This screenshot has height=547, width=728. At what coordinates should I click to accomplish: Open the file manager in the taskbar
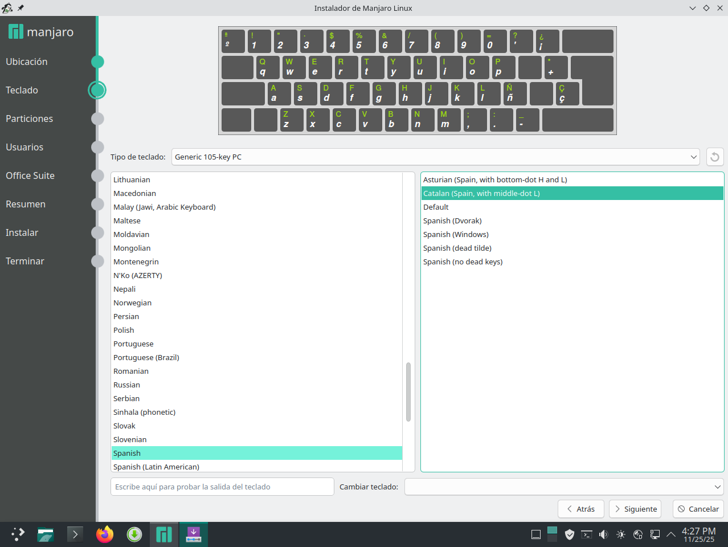click(x=46, y=534)
